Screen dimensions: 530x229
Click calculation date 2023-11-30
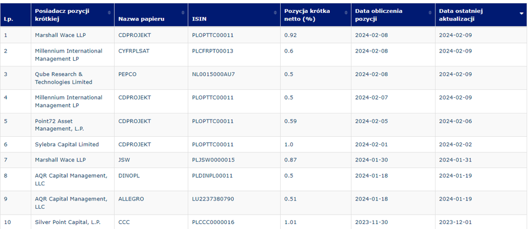371,222
